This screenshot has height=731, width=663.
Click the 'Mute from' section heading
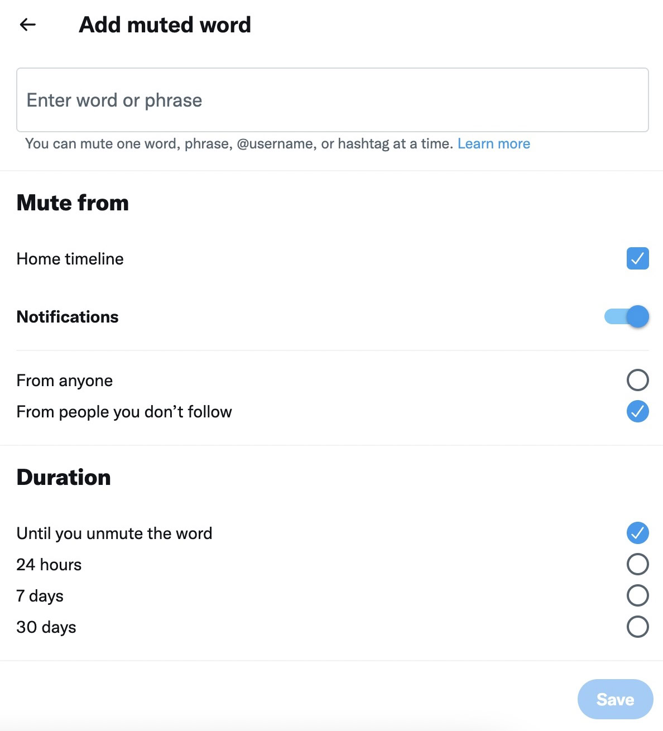(x=73, y=203)
